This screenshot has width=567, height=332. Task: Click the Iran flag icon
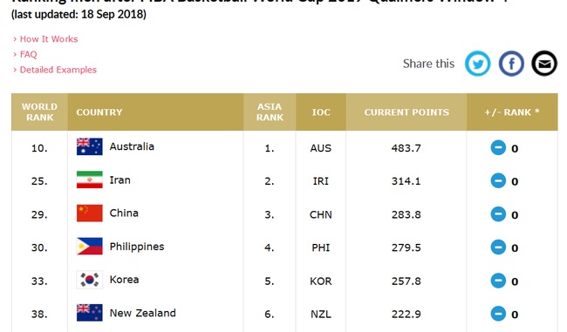pyautogui.click(x=89, y=180)
